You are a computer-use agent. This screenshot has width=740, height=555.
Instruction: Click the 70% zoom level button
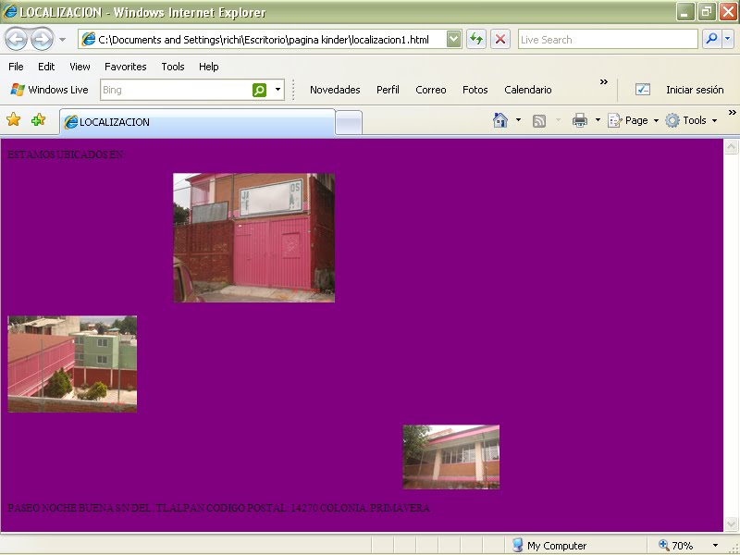(x=676, y=546)
